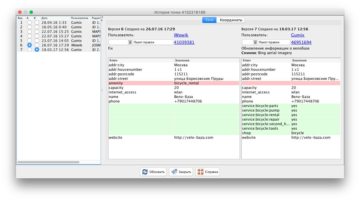
Task: Select version 3 radio in column B
Action: [37, 31]
